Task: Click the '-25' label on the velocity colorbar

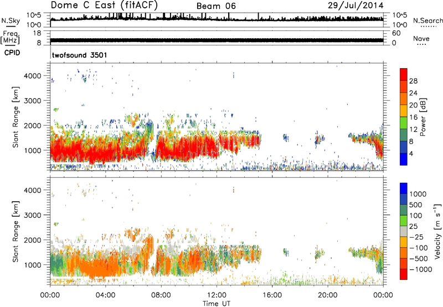Action: (x=416, y=237)
